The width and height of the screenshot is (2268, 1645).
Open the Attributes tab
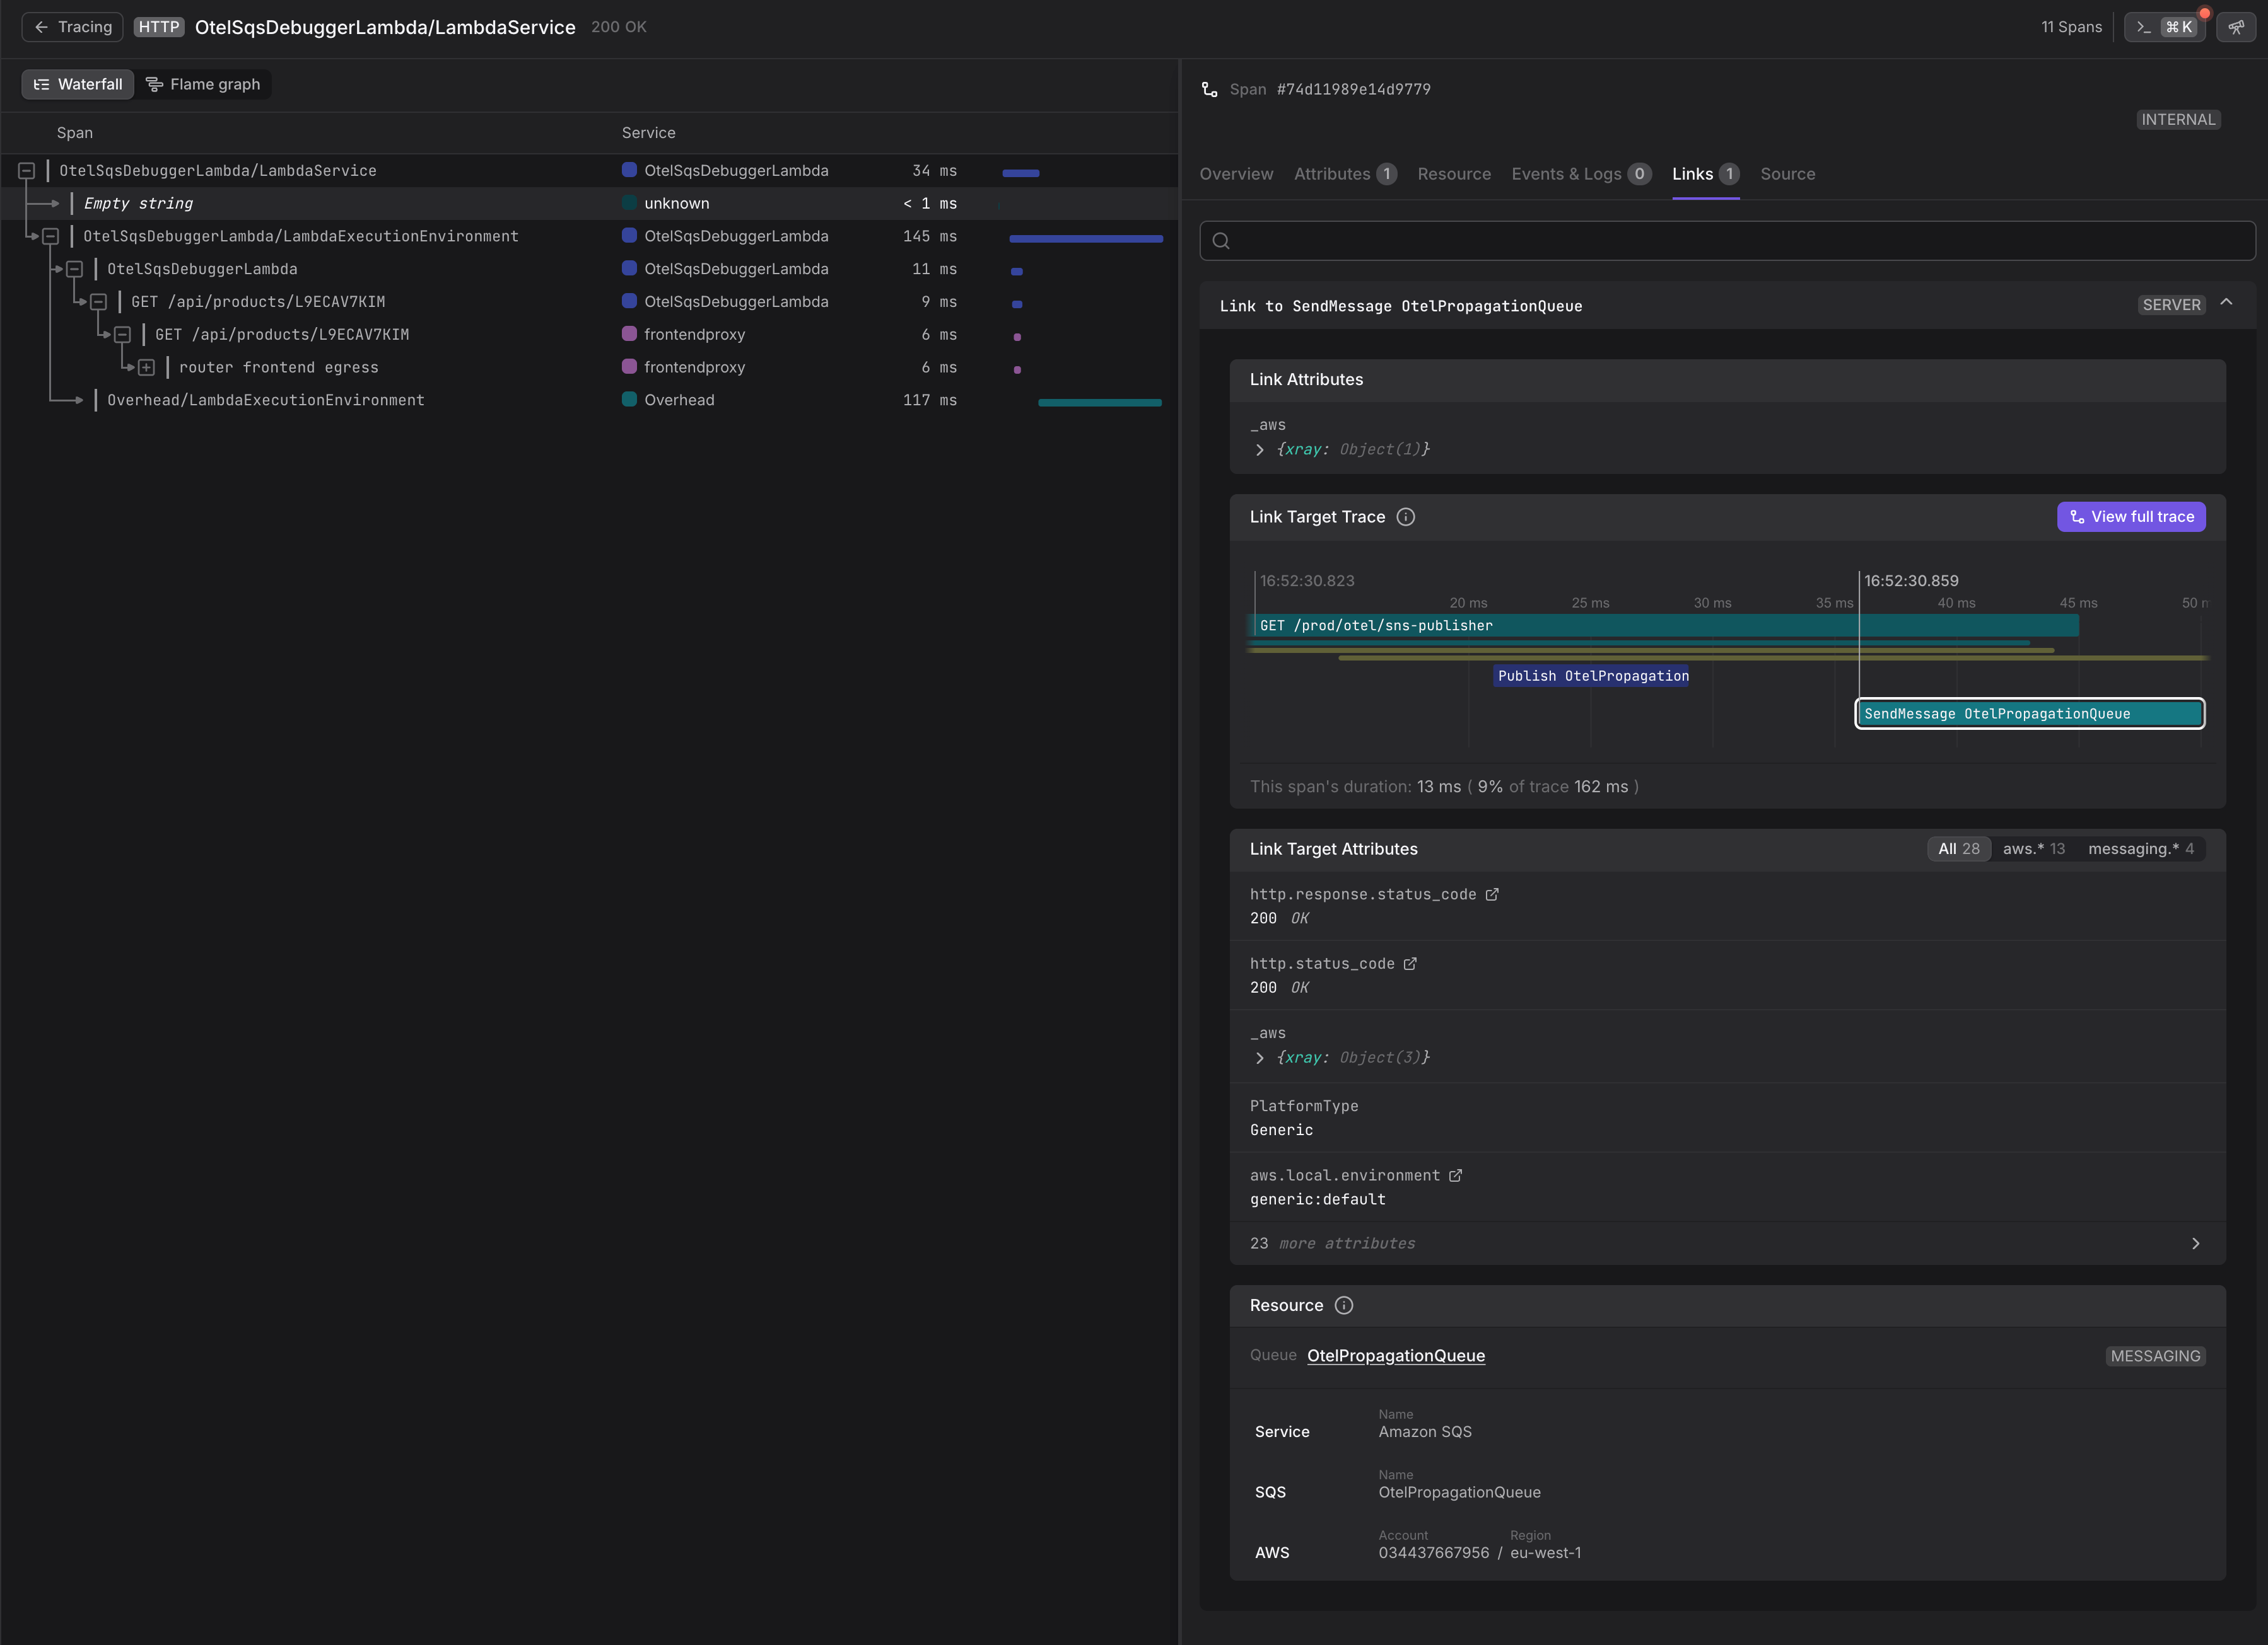[x=1345, y=174]
